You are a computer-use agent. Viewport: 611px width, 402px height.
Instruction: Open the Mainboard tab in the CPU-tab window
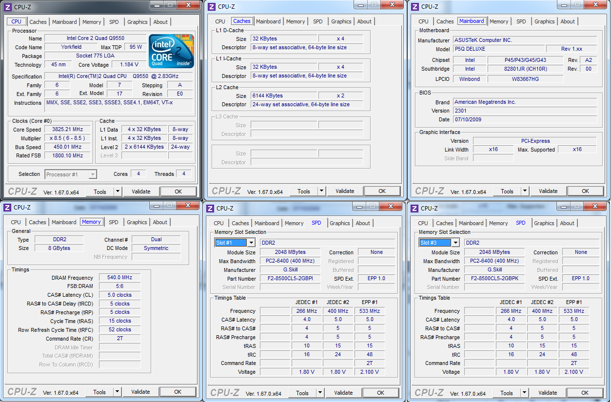point(64,22)
